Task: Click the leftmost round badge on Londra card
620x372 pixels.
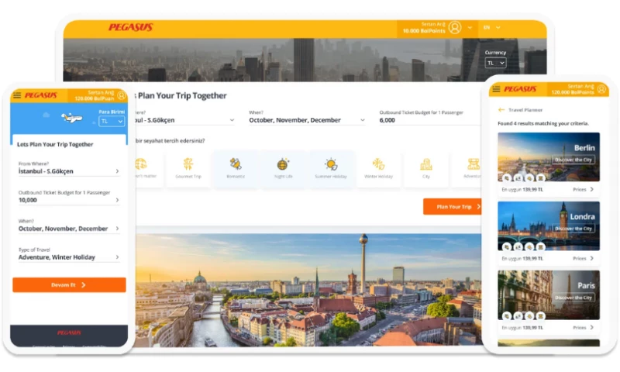Action: (507, 247)
